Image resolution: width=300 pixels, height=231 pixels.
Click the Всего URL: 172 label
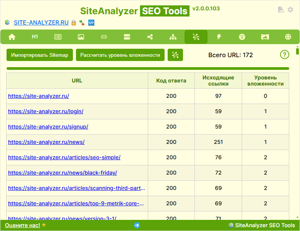[x=231, y=55]
